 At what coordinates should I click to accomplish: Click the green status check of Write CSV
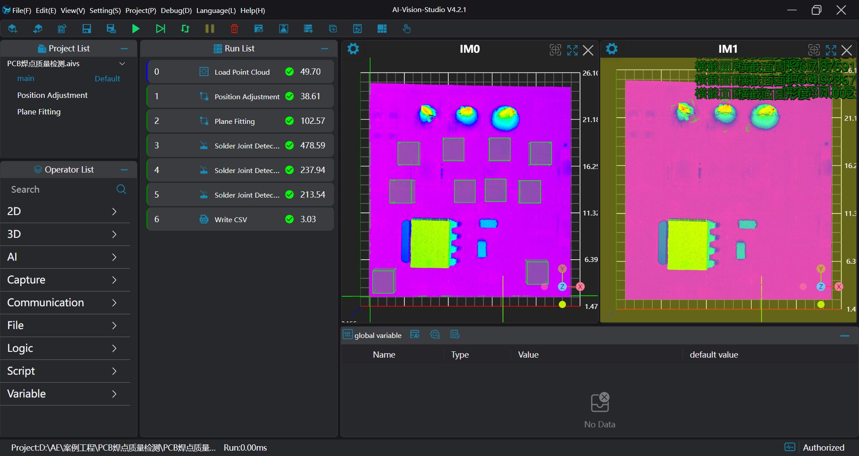[289, 219]
